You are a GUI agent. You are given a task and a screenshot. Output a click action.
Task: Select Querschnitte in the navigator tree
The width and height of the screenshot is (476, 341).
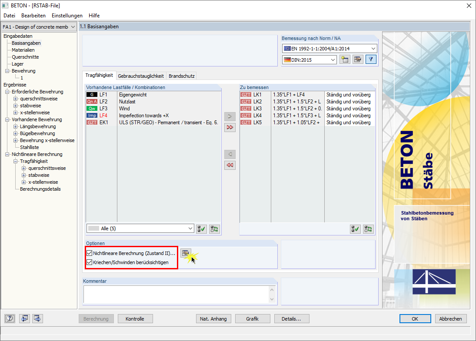[x=25, y=57]
